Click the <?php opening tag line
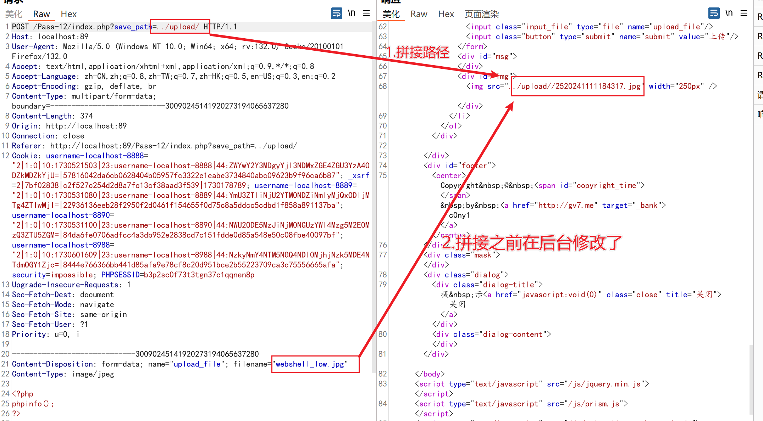The image size is (763, 421). (x=23, y=394)
